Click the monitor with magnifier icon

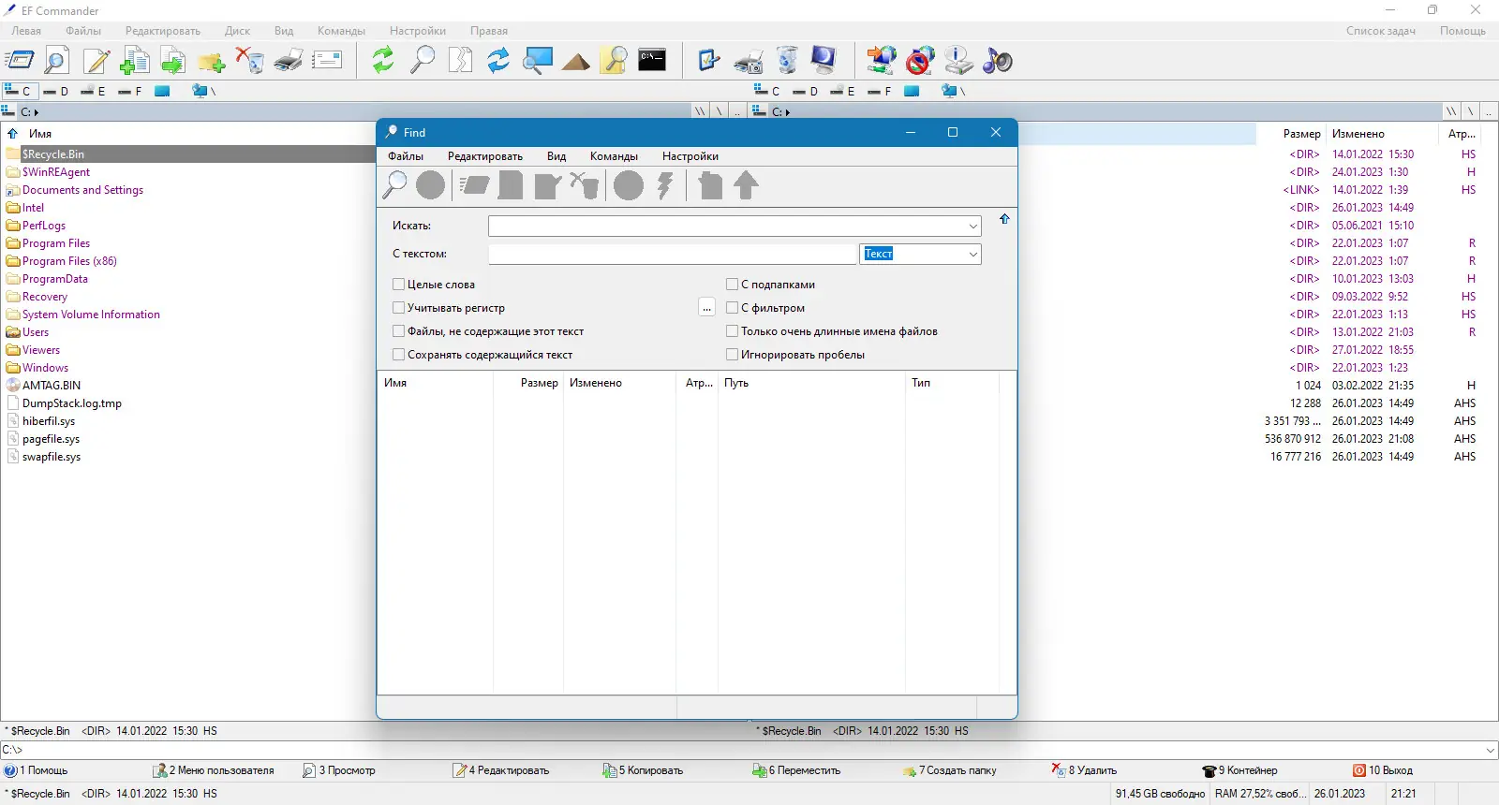[538, 61]
